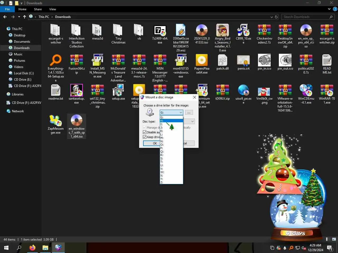The image size is (338, 253).
Task: Click OK in Mount a disc image
Action: click(152, 143)
